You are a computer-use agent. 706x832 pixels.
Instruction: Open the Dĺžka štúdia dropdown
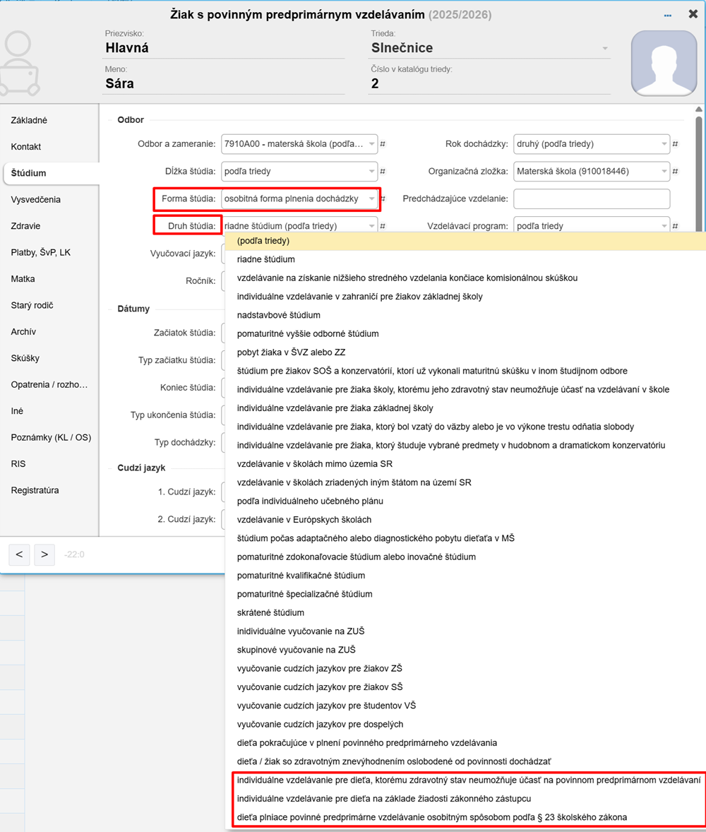click(x=299, y=172)
